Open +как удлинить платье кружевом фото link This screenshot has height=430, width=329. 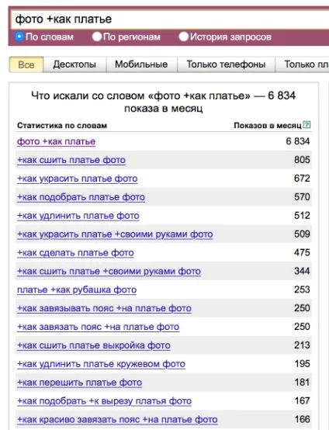point(101,364)
